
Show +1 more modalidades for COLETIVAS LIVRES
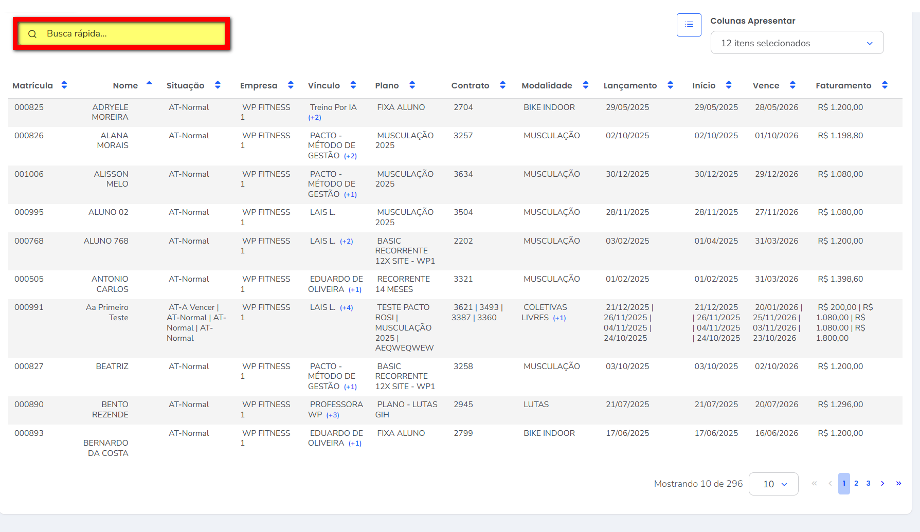click(x=559, y=318)
